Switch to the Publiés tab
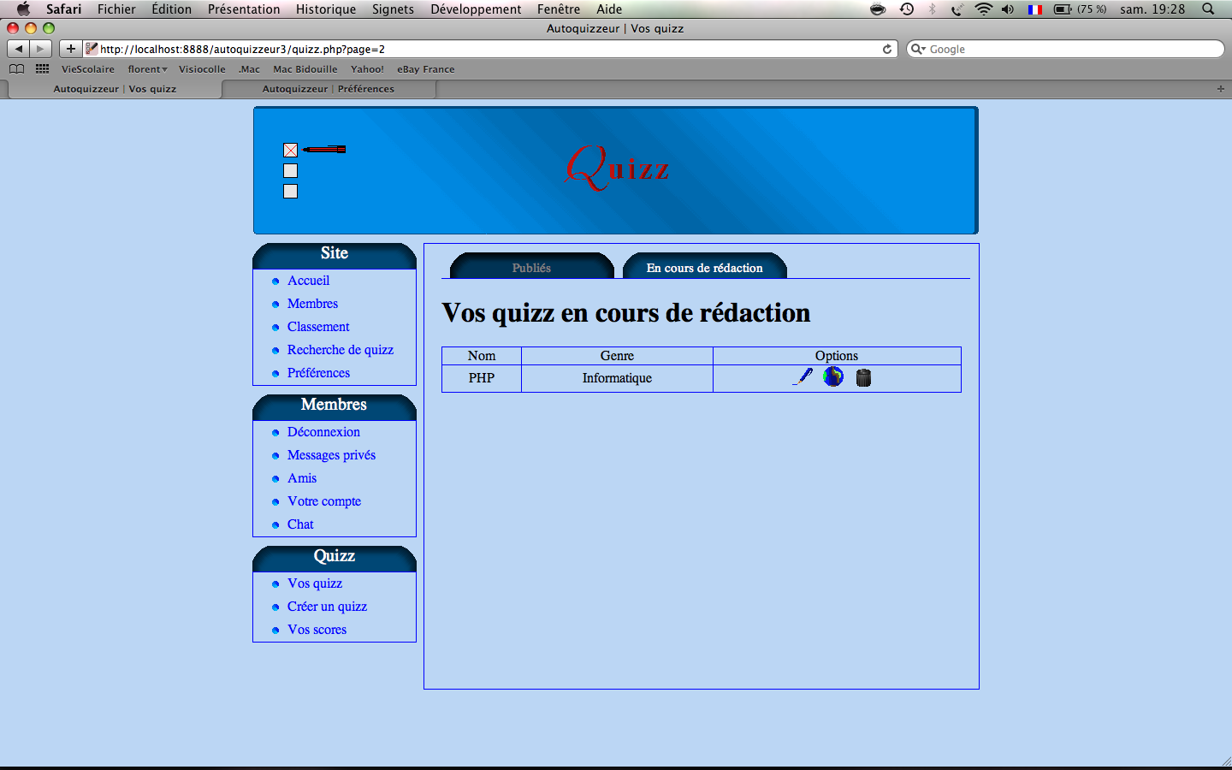The image size is (1232, 770). [x=531, y=268]
